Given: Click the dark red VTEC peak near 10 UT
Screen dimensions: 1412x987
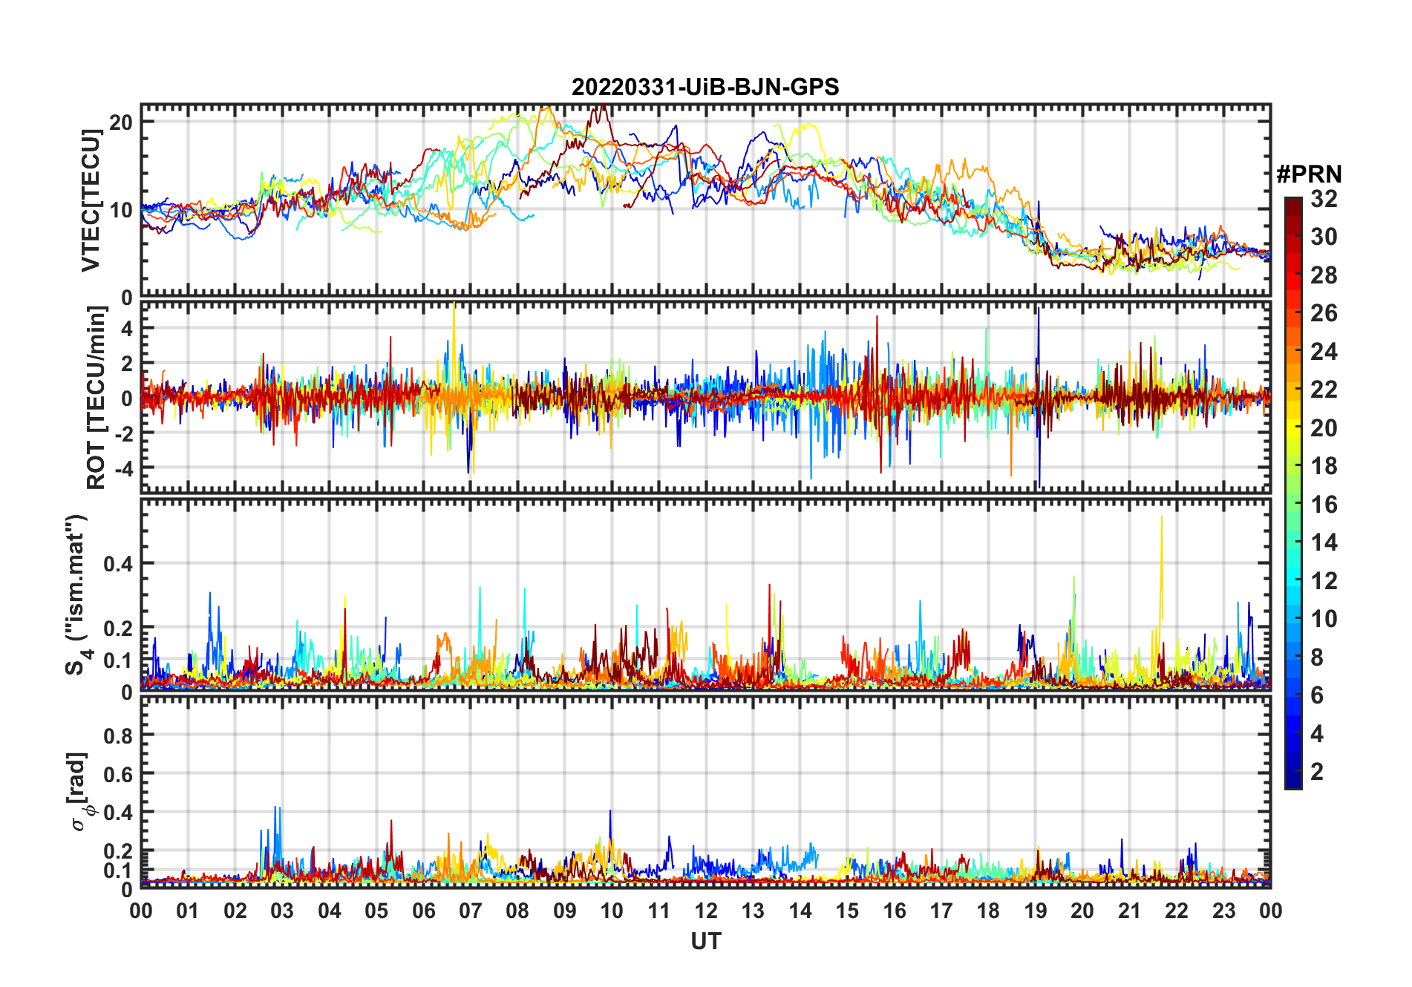Looking at the screenshot, I should [602, 111].
